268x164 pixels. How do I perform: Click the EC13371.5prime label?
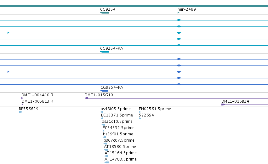click(117, 115)
